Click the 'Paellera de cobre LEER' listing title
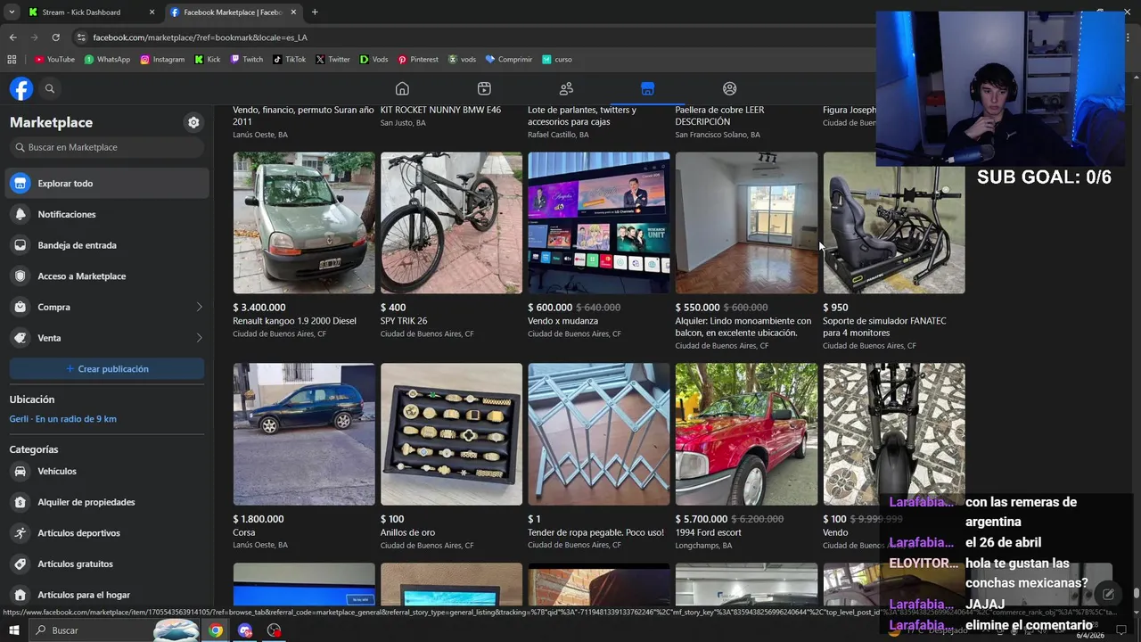Screen dimensions: 1141x642 [x=719, y=116]
